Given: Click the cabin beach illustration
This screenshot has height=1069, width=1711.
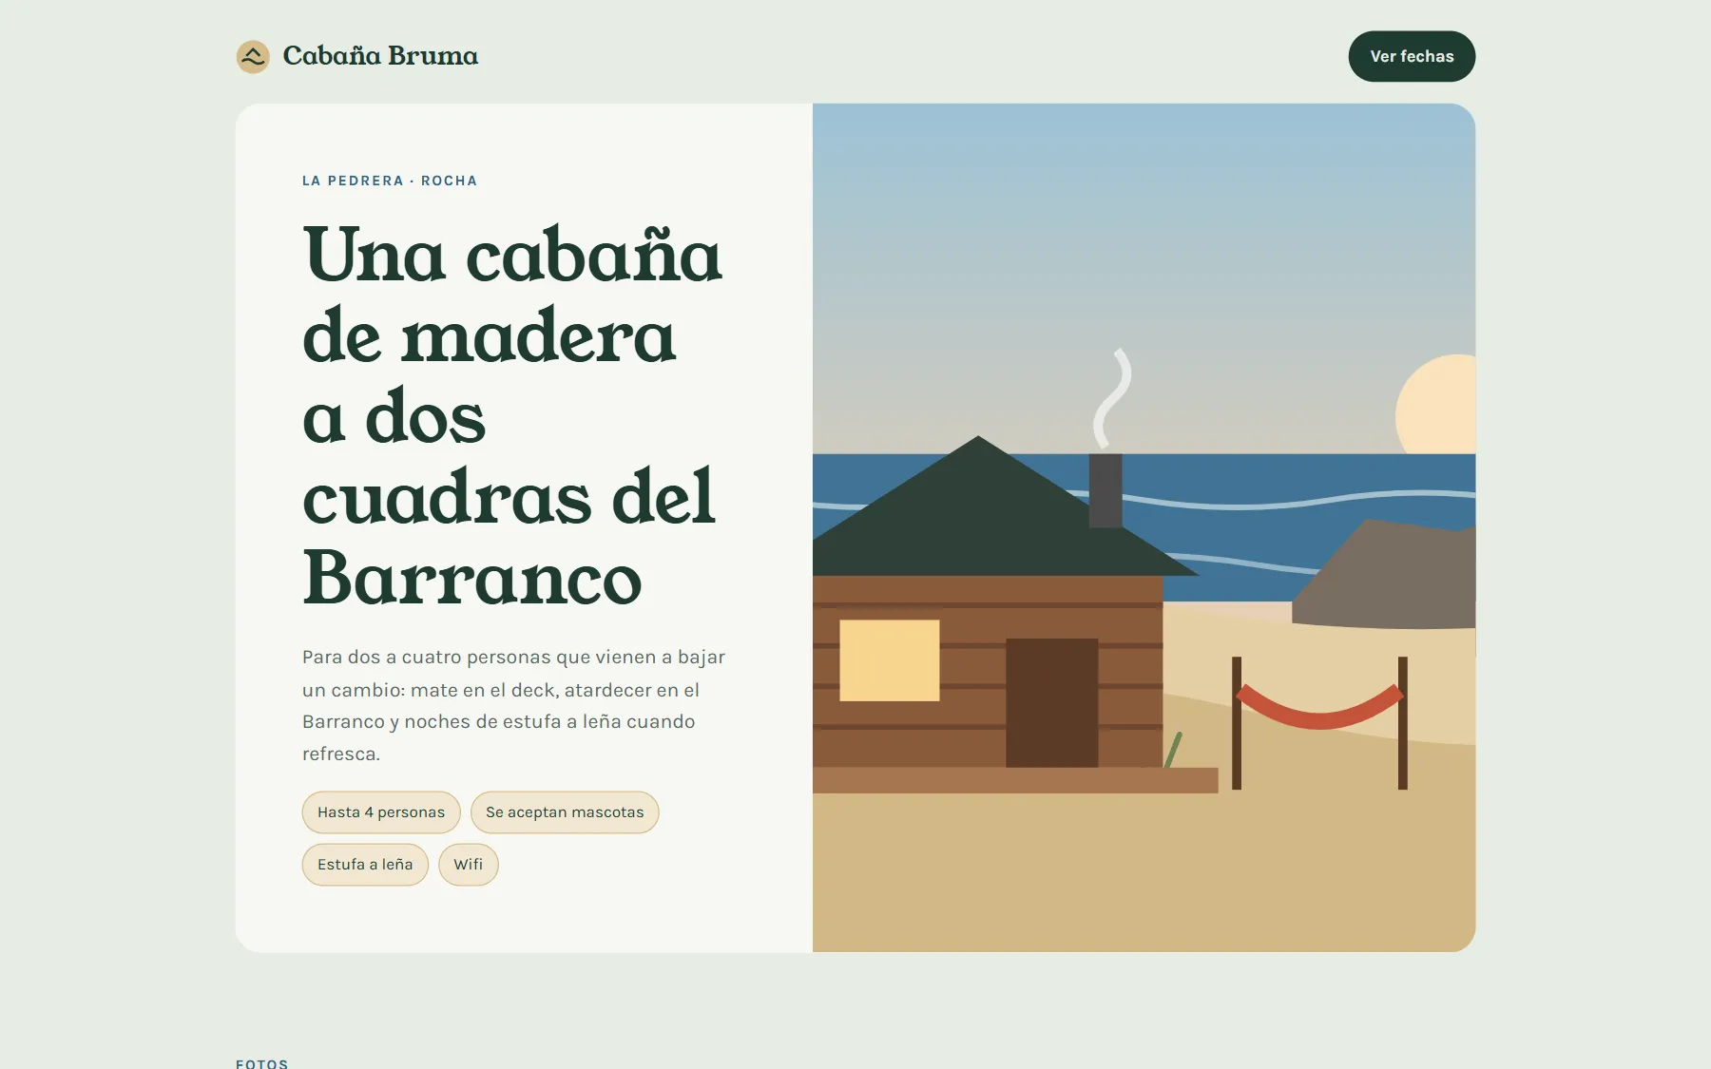Looking at the screenshot, I should pyautogui.click(x=1144, y=527).
